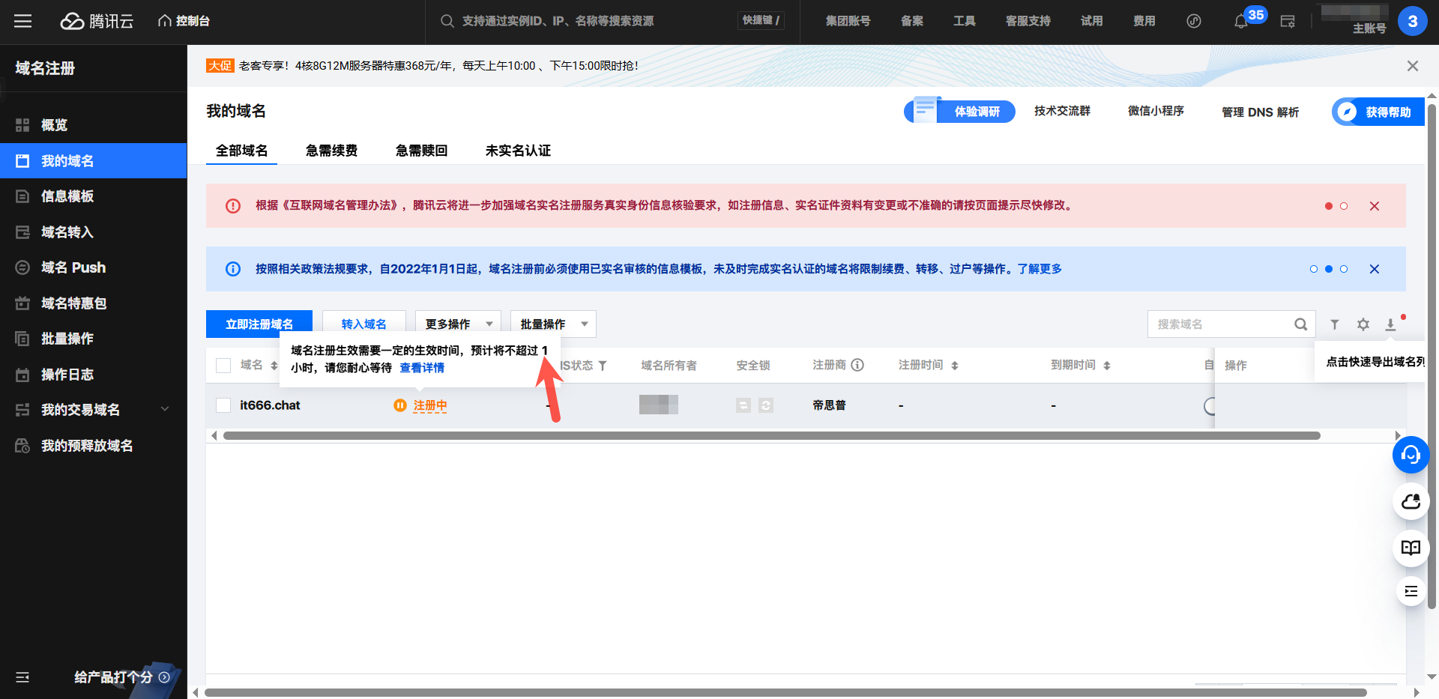The width and height of the screenshot is (1439, 699).
Task: Open 我的预释放域名 in the sidebar
Action: tap(94, 446)
